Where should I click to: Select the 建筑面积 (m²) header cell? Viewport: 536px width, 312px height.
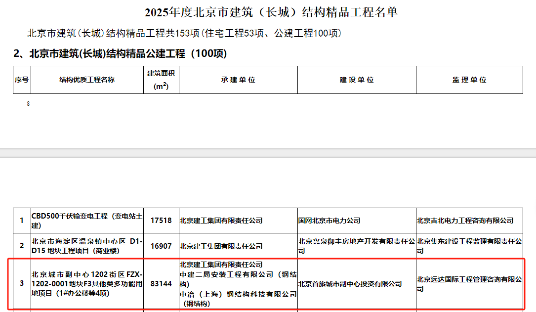point(161,80)
